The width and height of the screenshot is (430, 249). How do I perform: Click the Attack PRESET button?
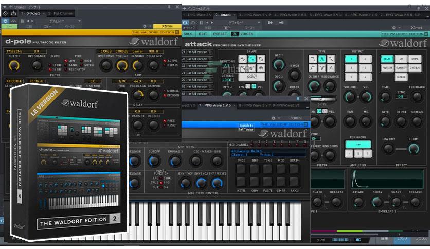click(x=220, y=34)
